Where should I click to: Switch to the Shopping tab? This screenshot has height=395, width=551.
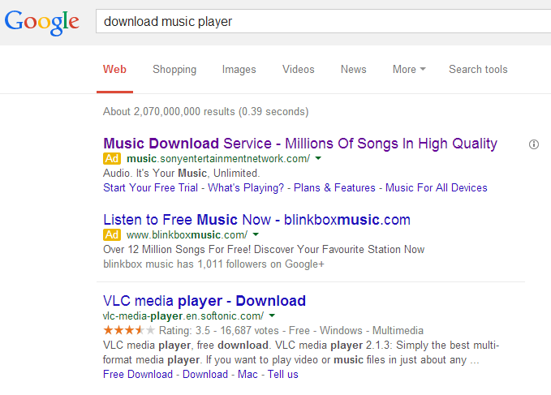(174, 70)
